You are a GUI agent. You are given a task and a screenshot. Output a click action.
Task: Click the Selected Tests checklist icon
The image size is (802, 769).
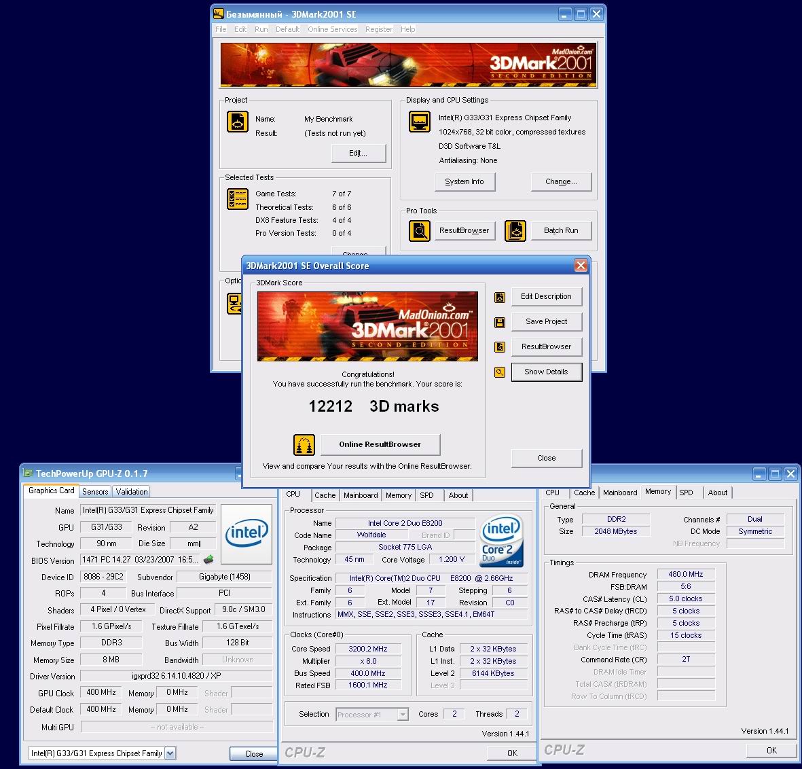pyautogui.click(x=237, y=199)
